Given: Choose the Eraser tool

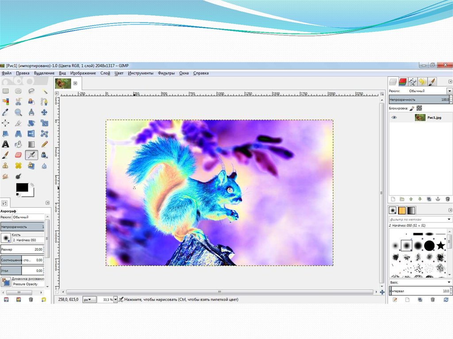Looking at the screenshot, I should pyautogui.click(x=18, y=155).
